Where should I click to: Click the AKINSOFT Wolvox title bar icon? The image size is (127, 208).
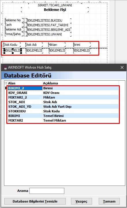[x=5, y=67]
